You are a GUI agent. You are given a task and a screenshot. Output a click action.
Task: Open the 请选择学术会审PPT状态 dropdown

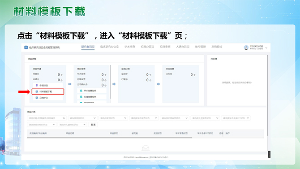pos(236,118)
